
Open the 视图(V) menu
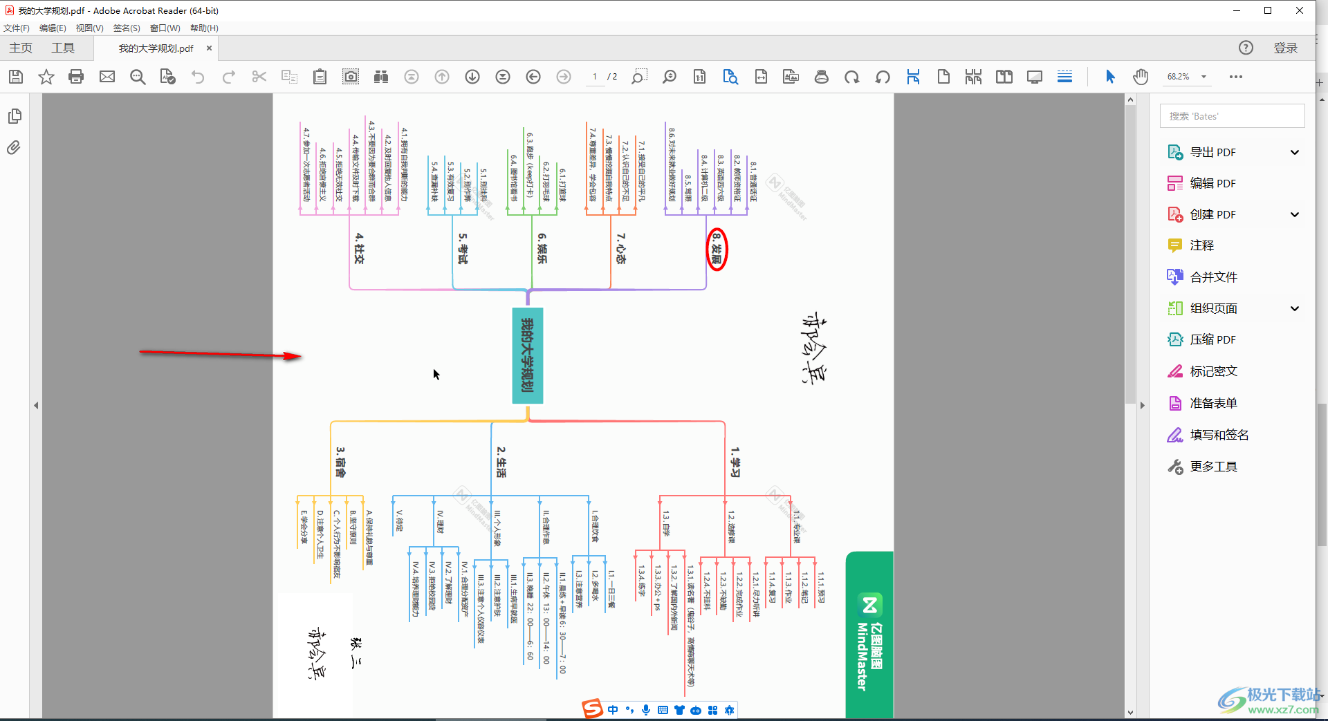click(x=90, y=28)
